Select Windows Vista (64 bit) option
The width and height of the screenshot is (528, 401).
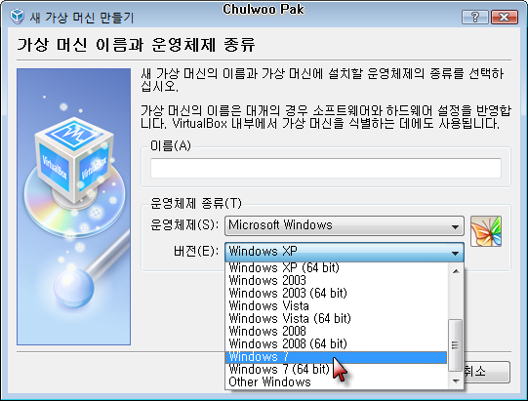(x=336, y=319)
